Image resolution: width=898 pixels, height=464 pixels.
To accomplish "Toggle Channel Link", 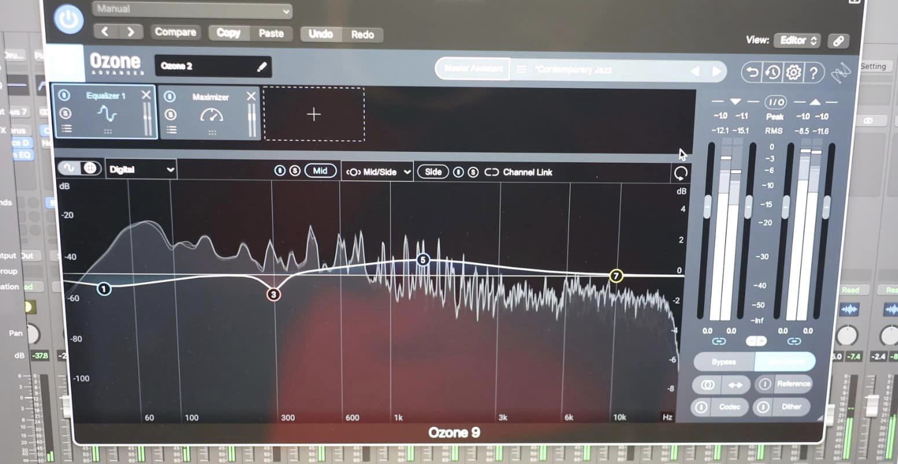I will coord(518,173).
